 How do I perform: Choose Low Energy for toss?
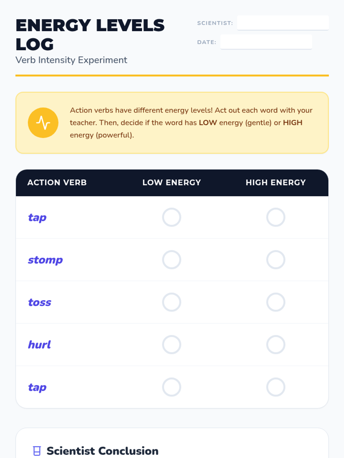(x=171, y=302)
